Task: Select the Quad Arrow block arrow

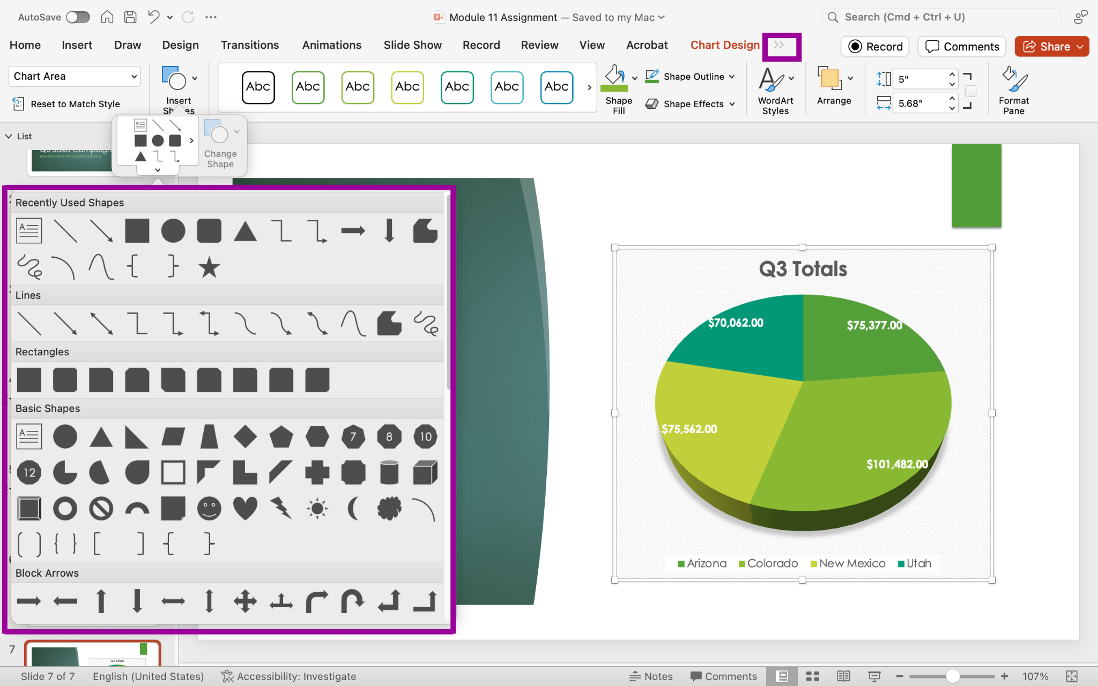Action: point(245,601)
